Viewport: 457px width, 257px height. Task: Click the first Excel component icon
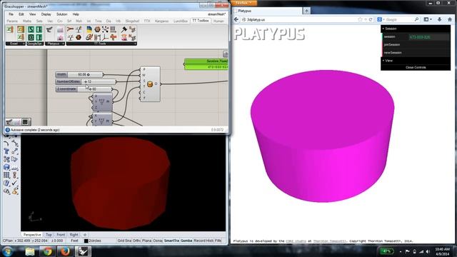click(10, 29)
